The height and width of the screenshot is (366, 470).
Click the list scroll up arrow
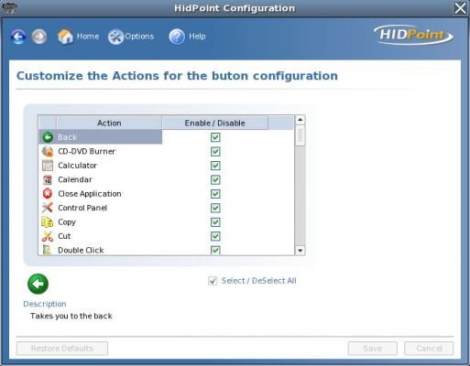point(301,120)
